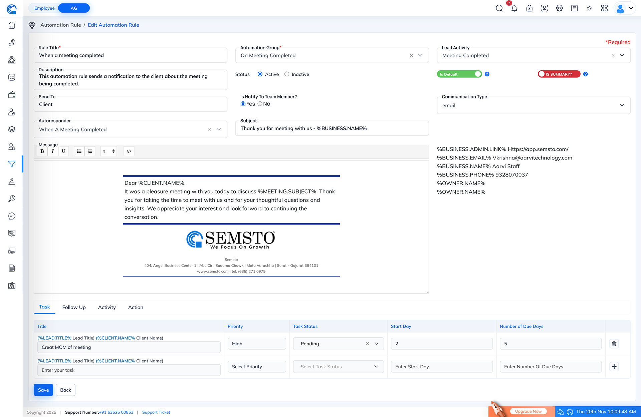Expand the Select Task Status dropdown
641x417 pixels.
pos(376,367)
